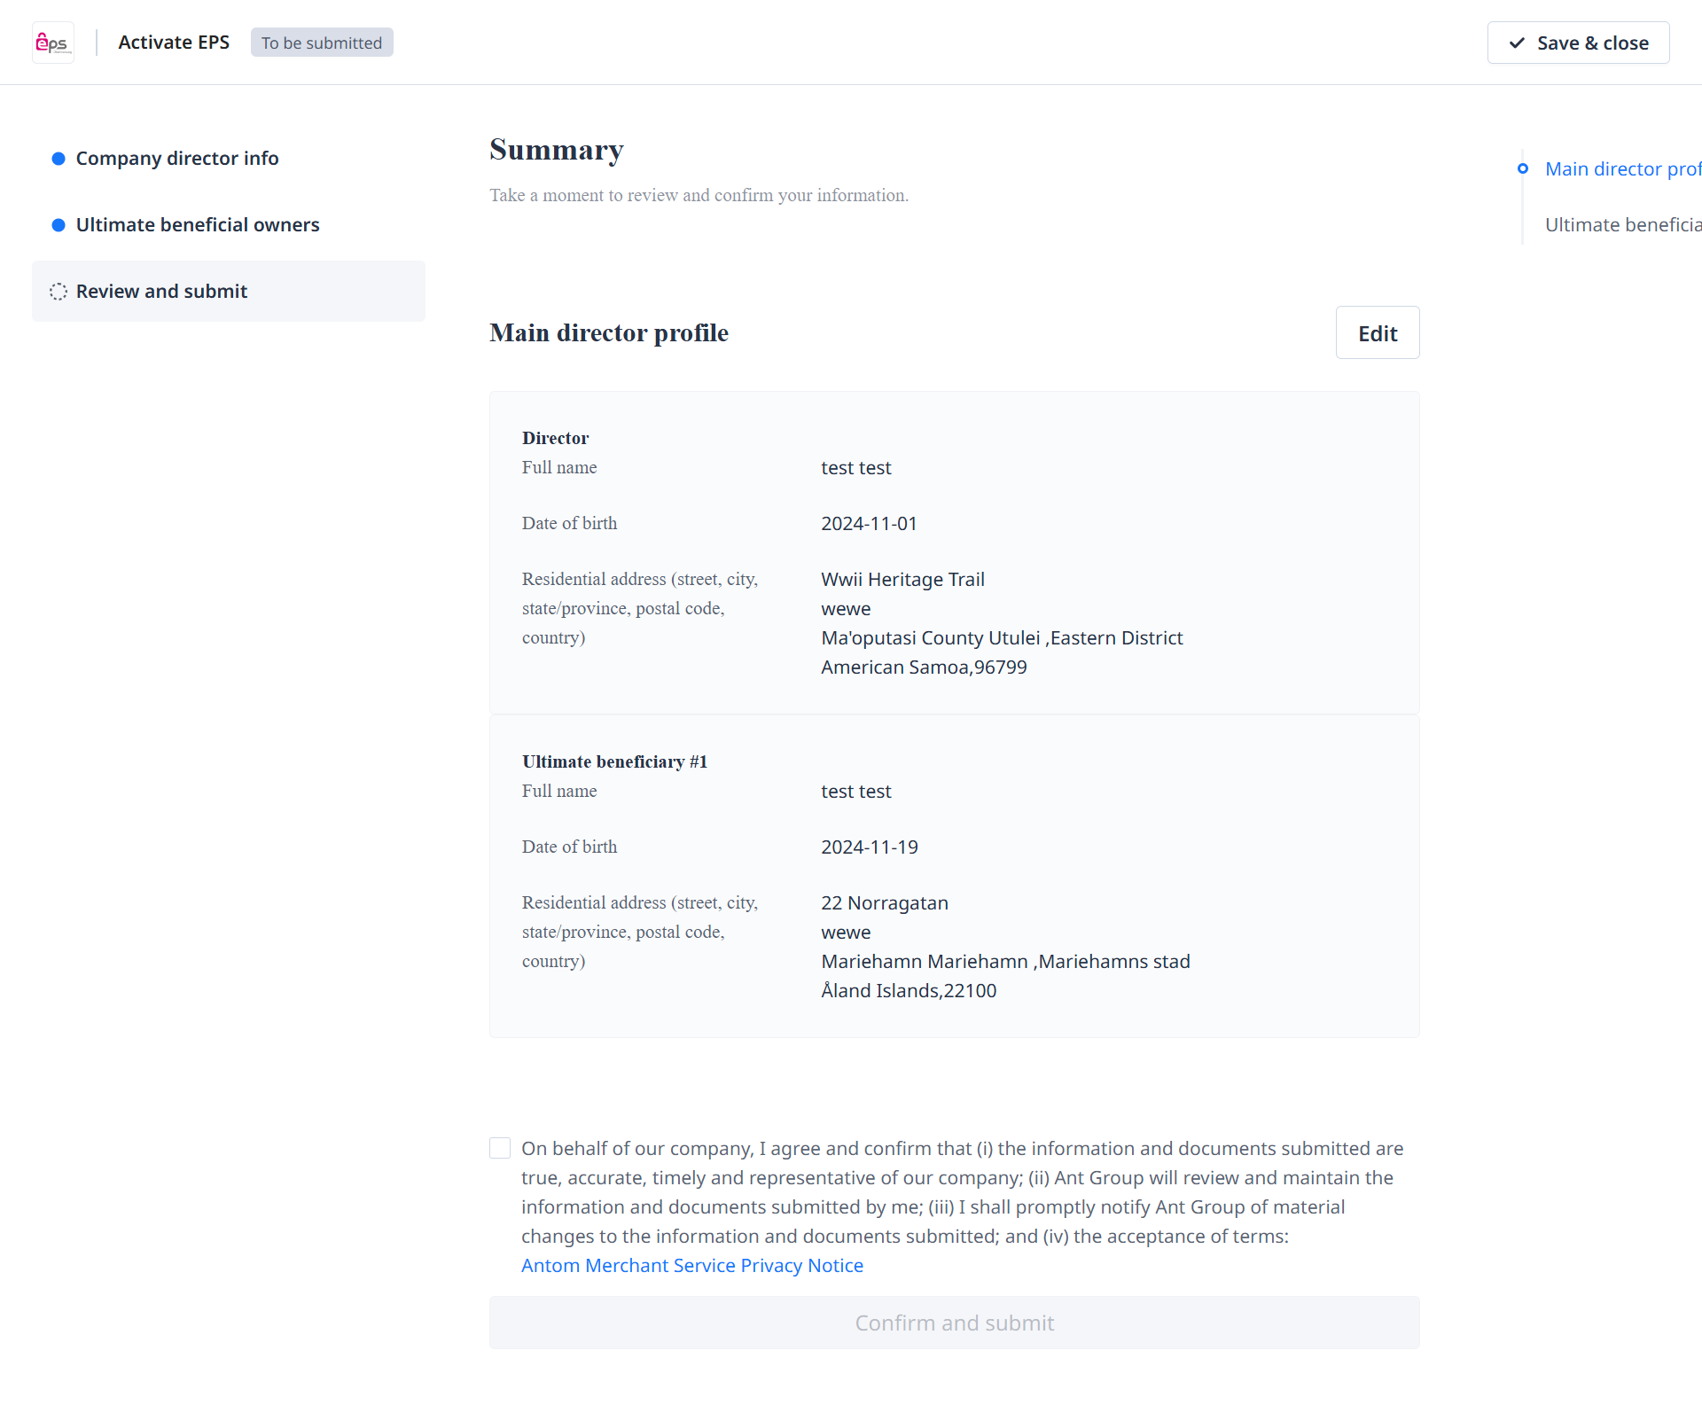Click dashed circle icon beside Review and submit
1702x1413 pixels.
click(59, 292)
